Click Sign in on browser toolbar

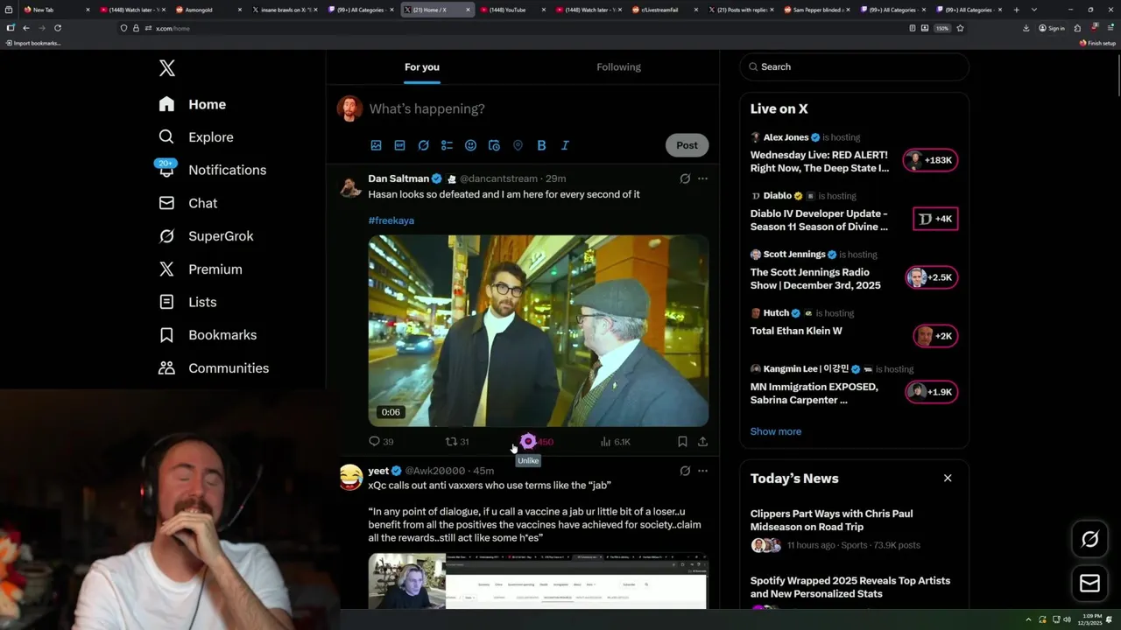[1052, 28]
